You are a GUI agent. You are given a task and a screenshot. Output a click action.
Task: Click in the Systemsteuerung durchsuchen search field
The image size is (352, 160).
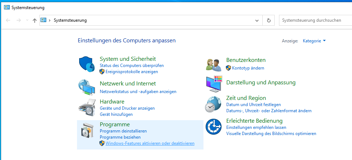click(x=314, y=20)
